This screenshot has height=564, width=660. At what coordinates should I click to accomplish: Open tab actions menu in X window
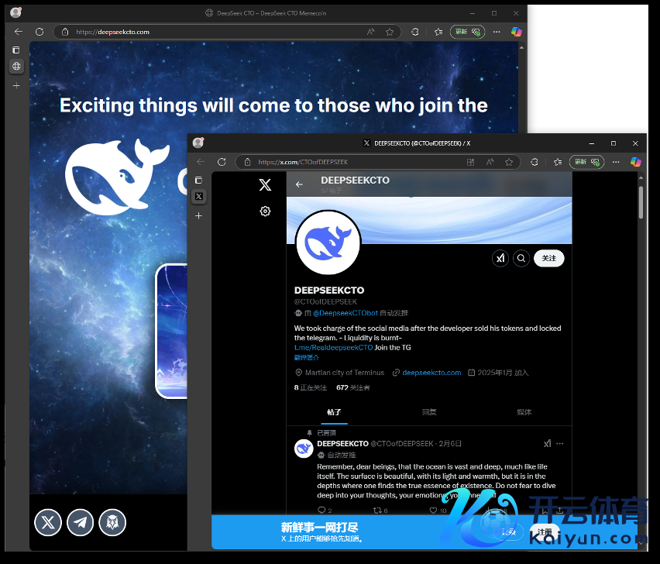click(x=198, y=181)
